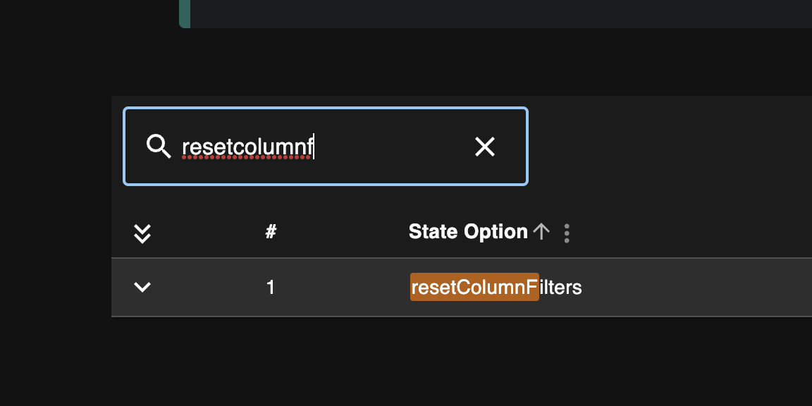Screen dimensions: 812x406
Task: Click the resetColumnFilters cell
Action: tap(496, 287)
